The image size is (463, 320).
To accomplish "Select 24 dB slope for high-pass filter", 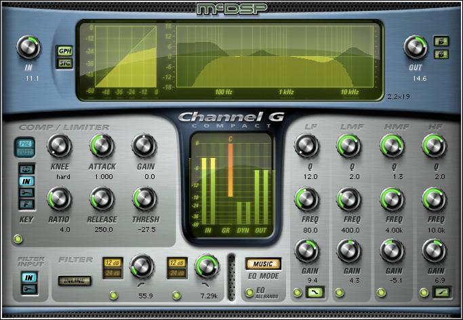I will point(113,273).
